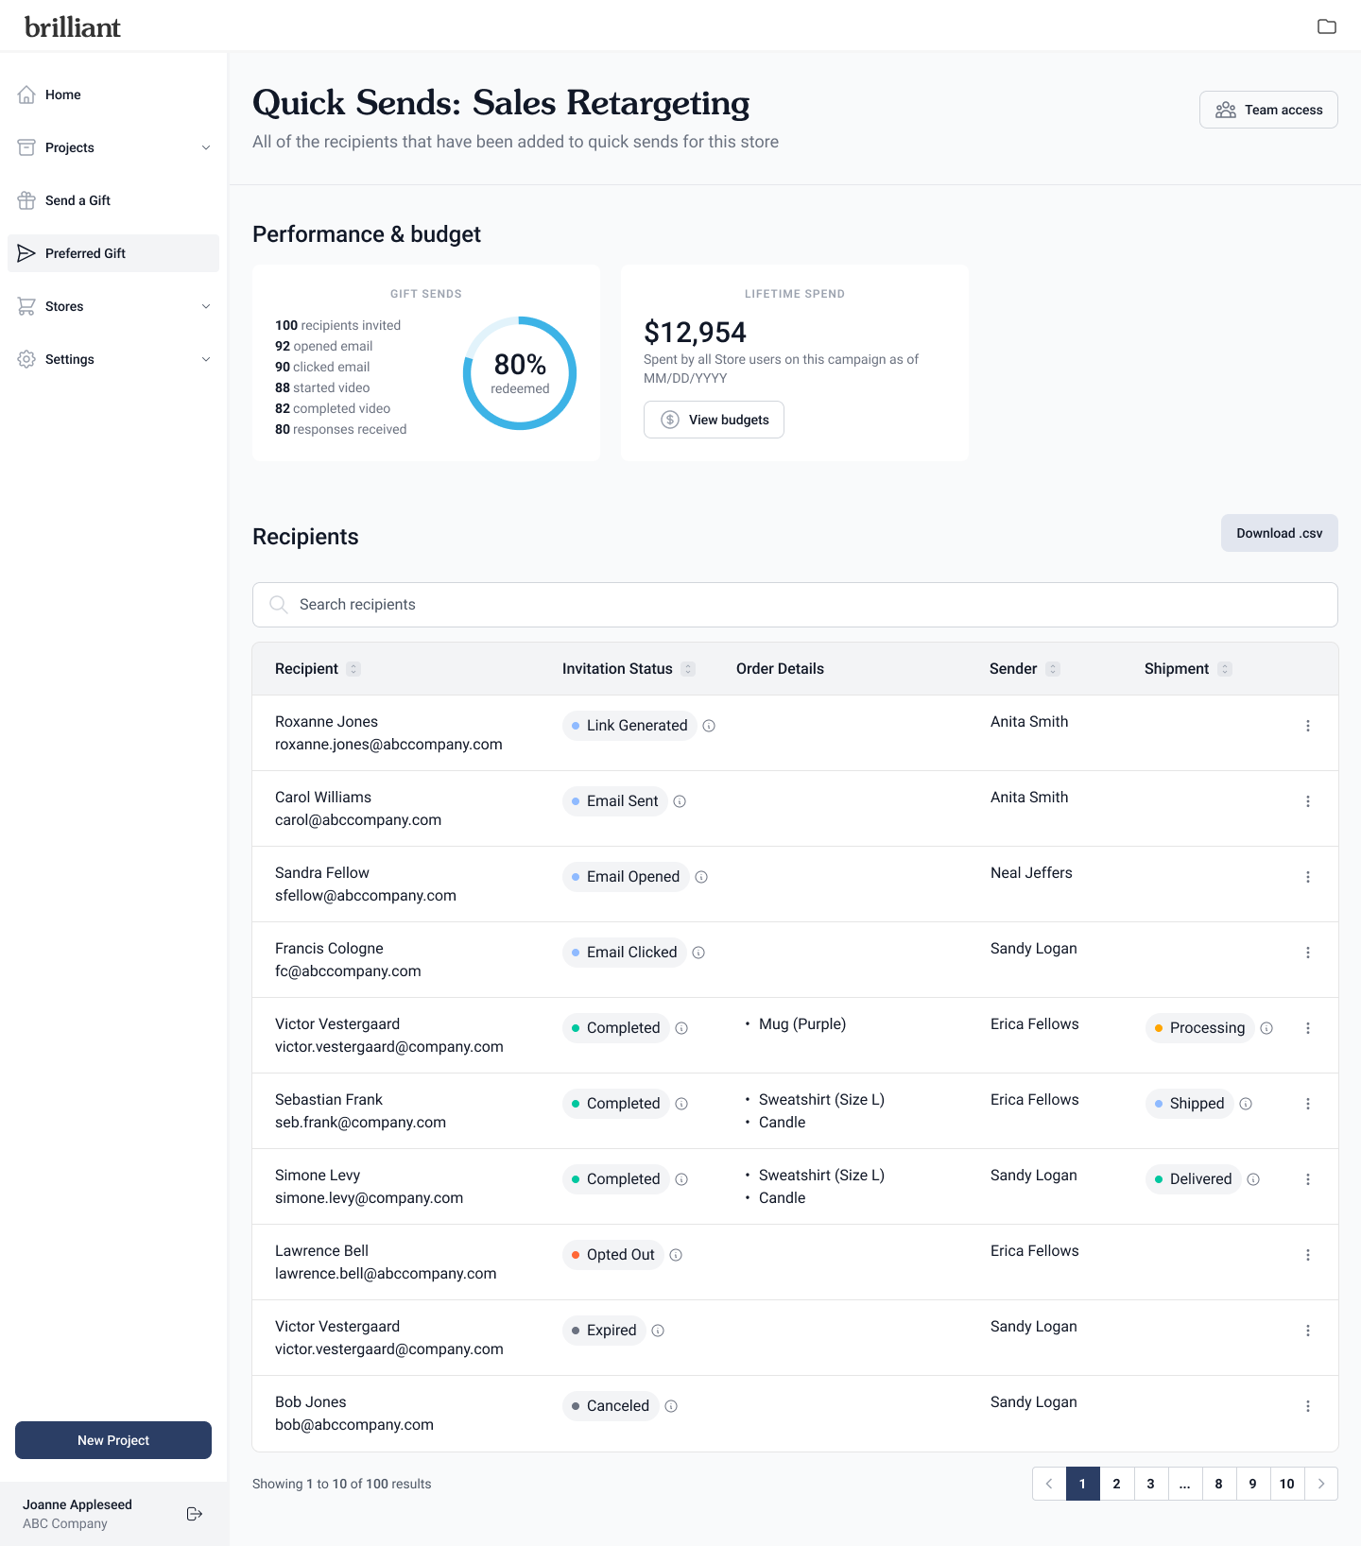Screen dimensions: 1361x1546
Task: Click sender Neal Jeffers
Action: point(1031,873)
